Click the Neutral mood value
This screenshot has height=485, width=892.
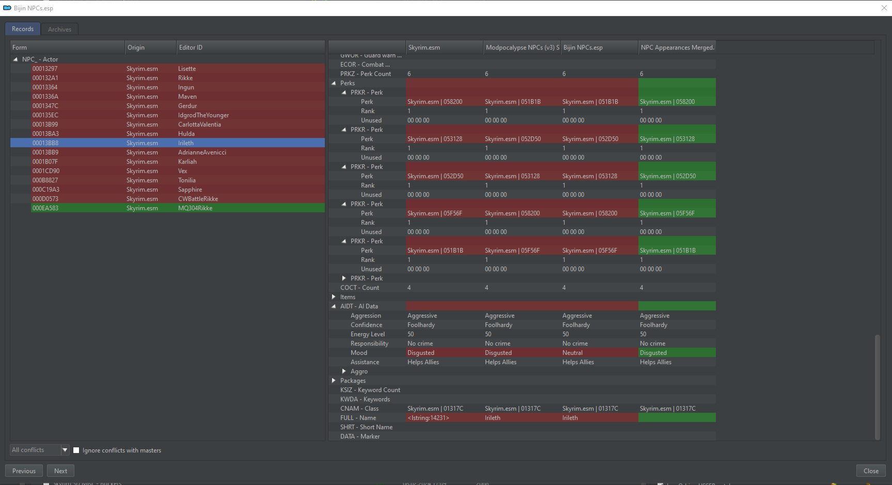(572, 353)
